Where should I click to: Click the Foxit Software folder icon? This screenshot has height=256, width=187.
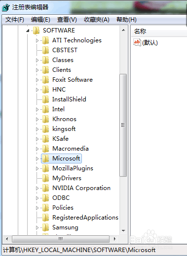pyautogui.click(x=45, y=80)
